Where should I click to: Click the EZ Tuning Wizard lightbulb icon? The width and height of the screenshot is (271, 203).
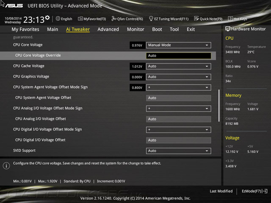click(151, 19)
